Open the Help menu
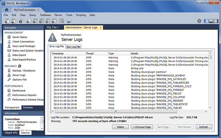 coord(92,15)
